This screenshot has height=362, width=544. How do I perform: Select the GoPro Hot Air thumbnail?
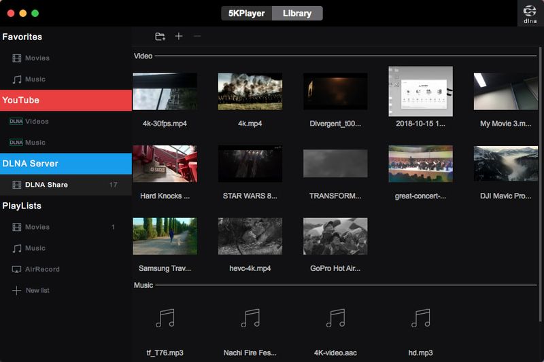(x=335, y=236)
